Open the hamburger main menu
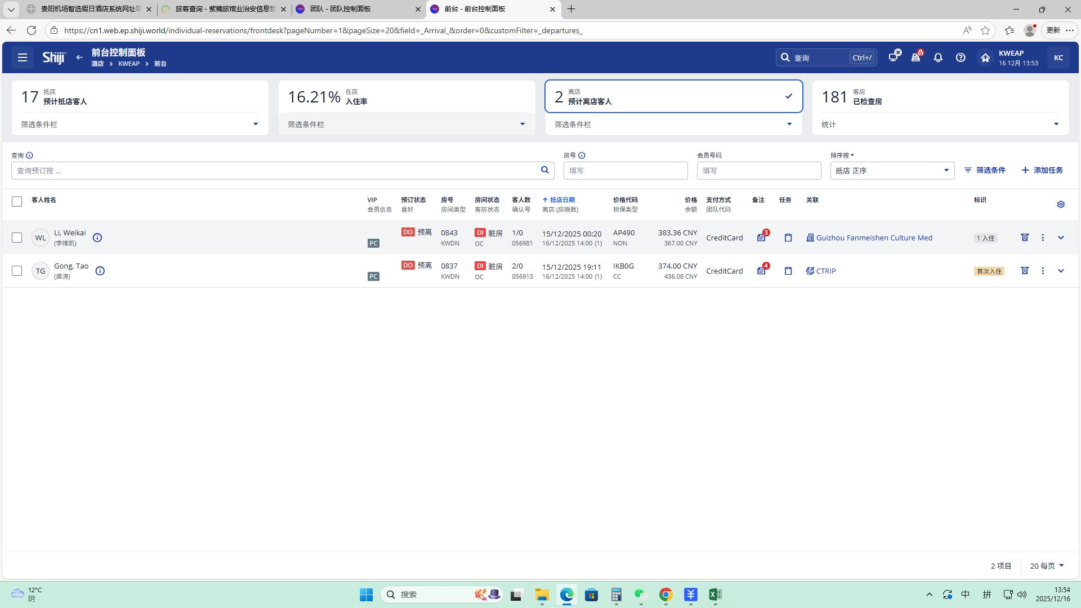 pyautogui.click(x=23, y=57)
